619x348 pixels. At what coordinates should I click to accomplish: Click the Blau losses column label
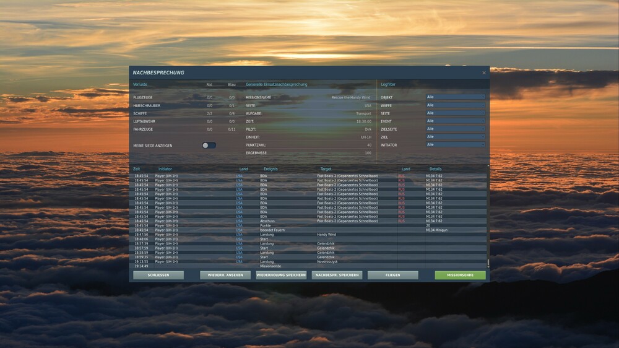click(x=232, y=85)
